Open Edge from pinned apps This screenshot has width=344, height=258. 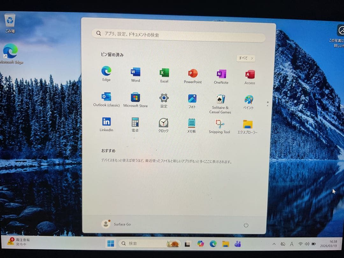coord(106,74)
